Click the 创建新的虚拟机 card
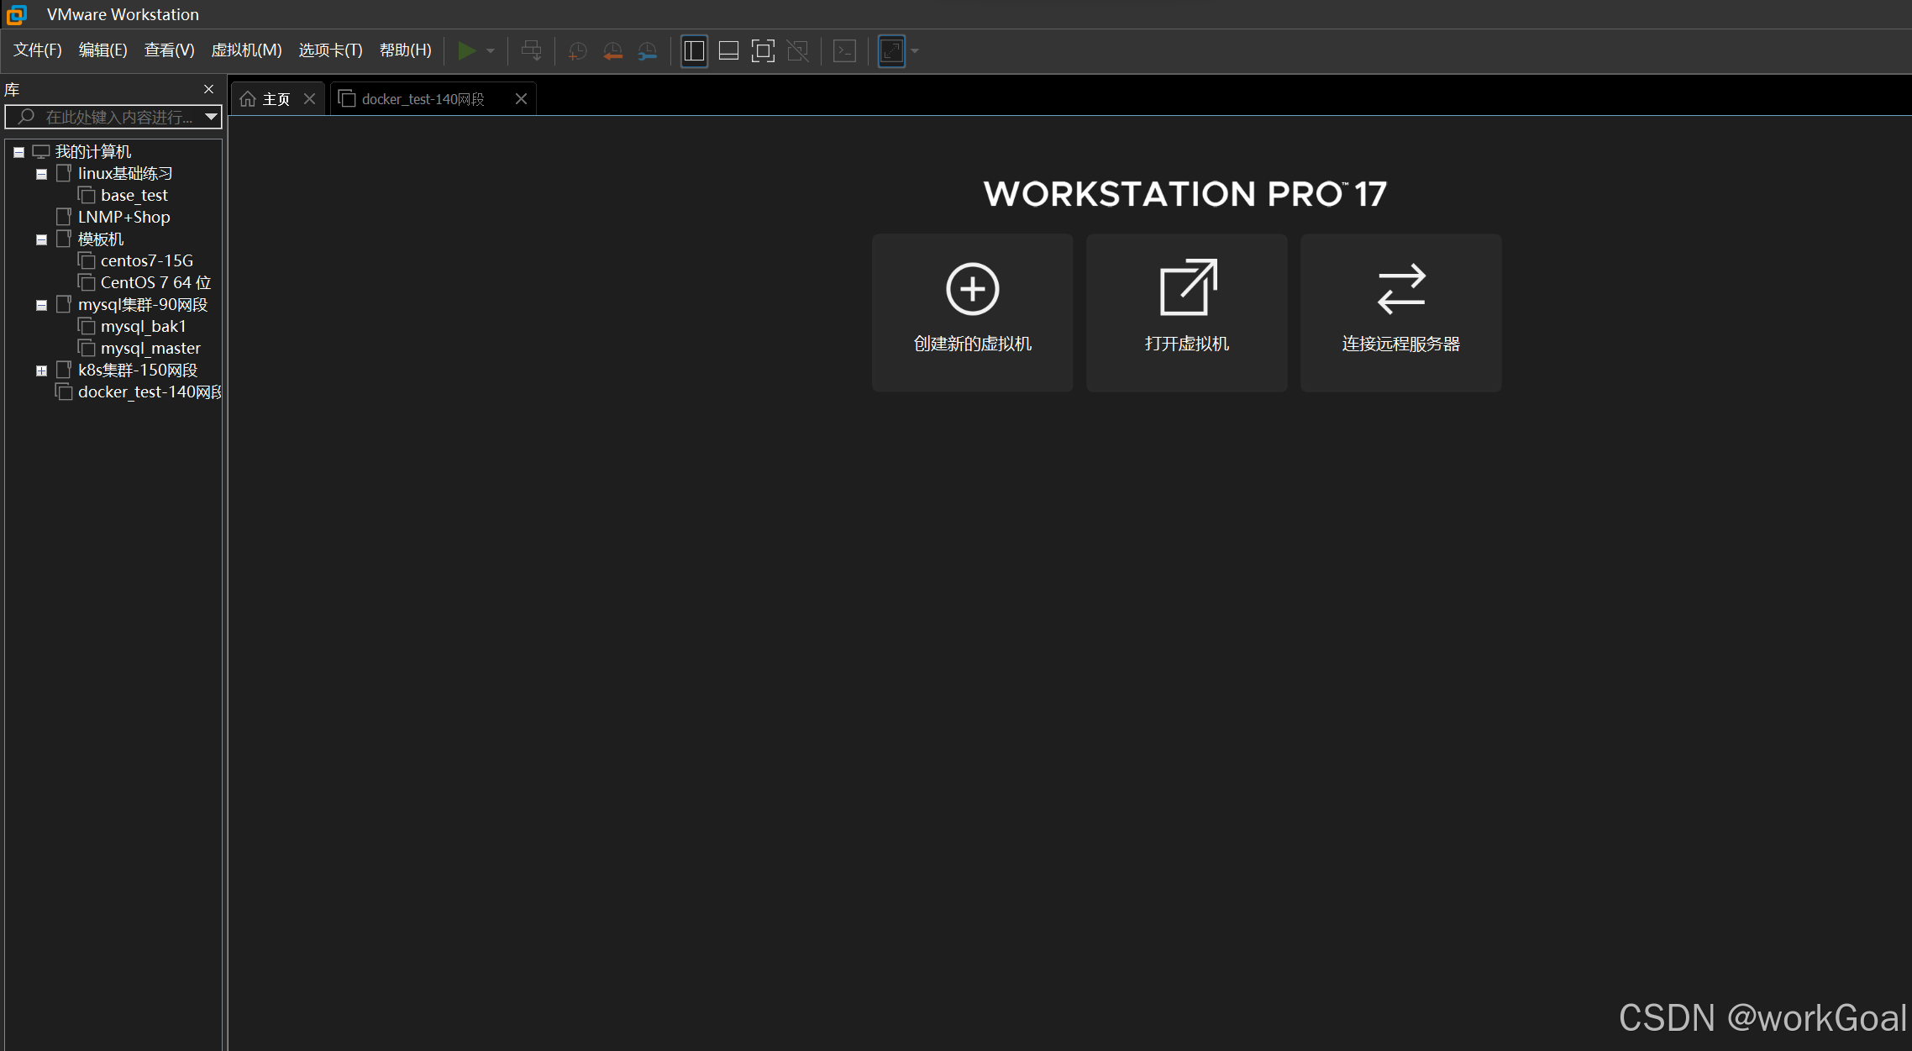 point(972,313)
